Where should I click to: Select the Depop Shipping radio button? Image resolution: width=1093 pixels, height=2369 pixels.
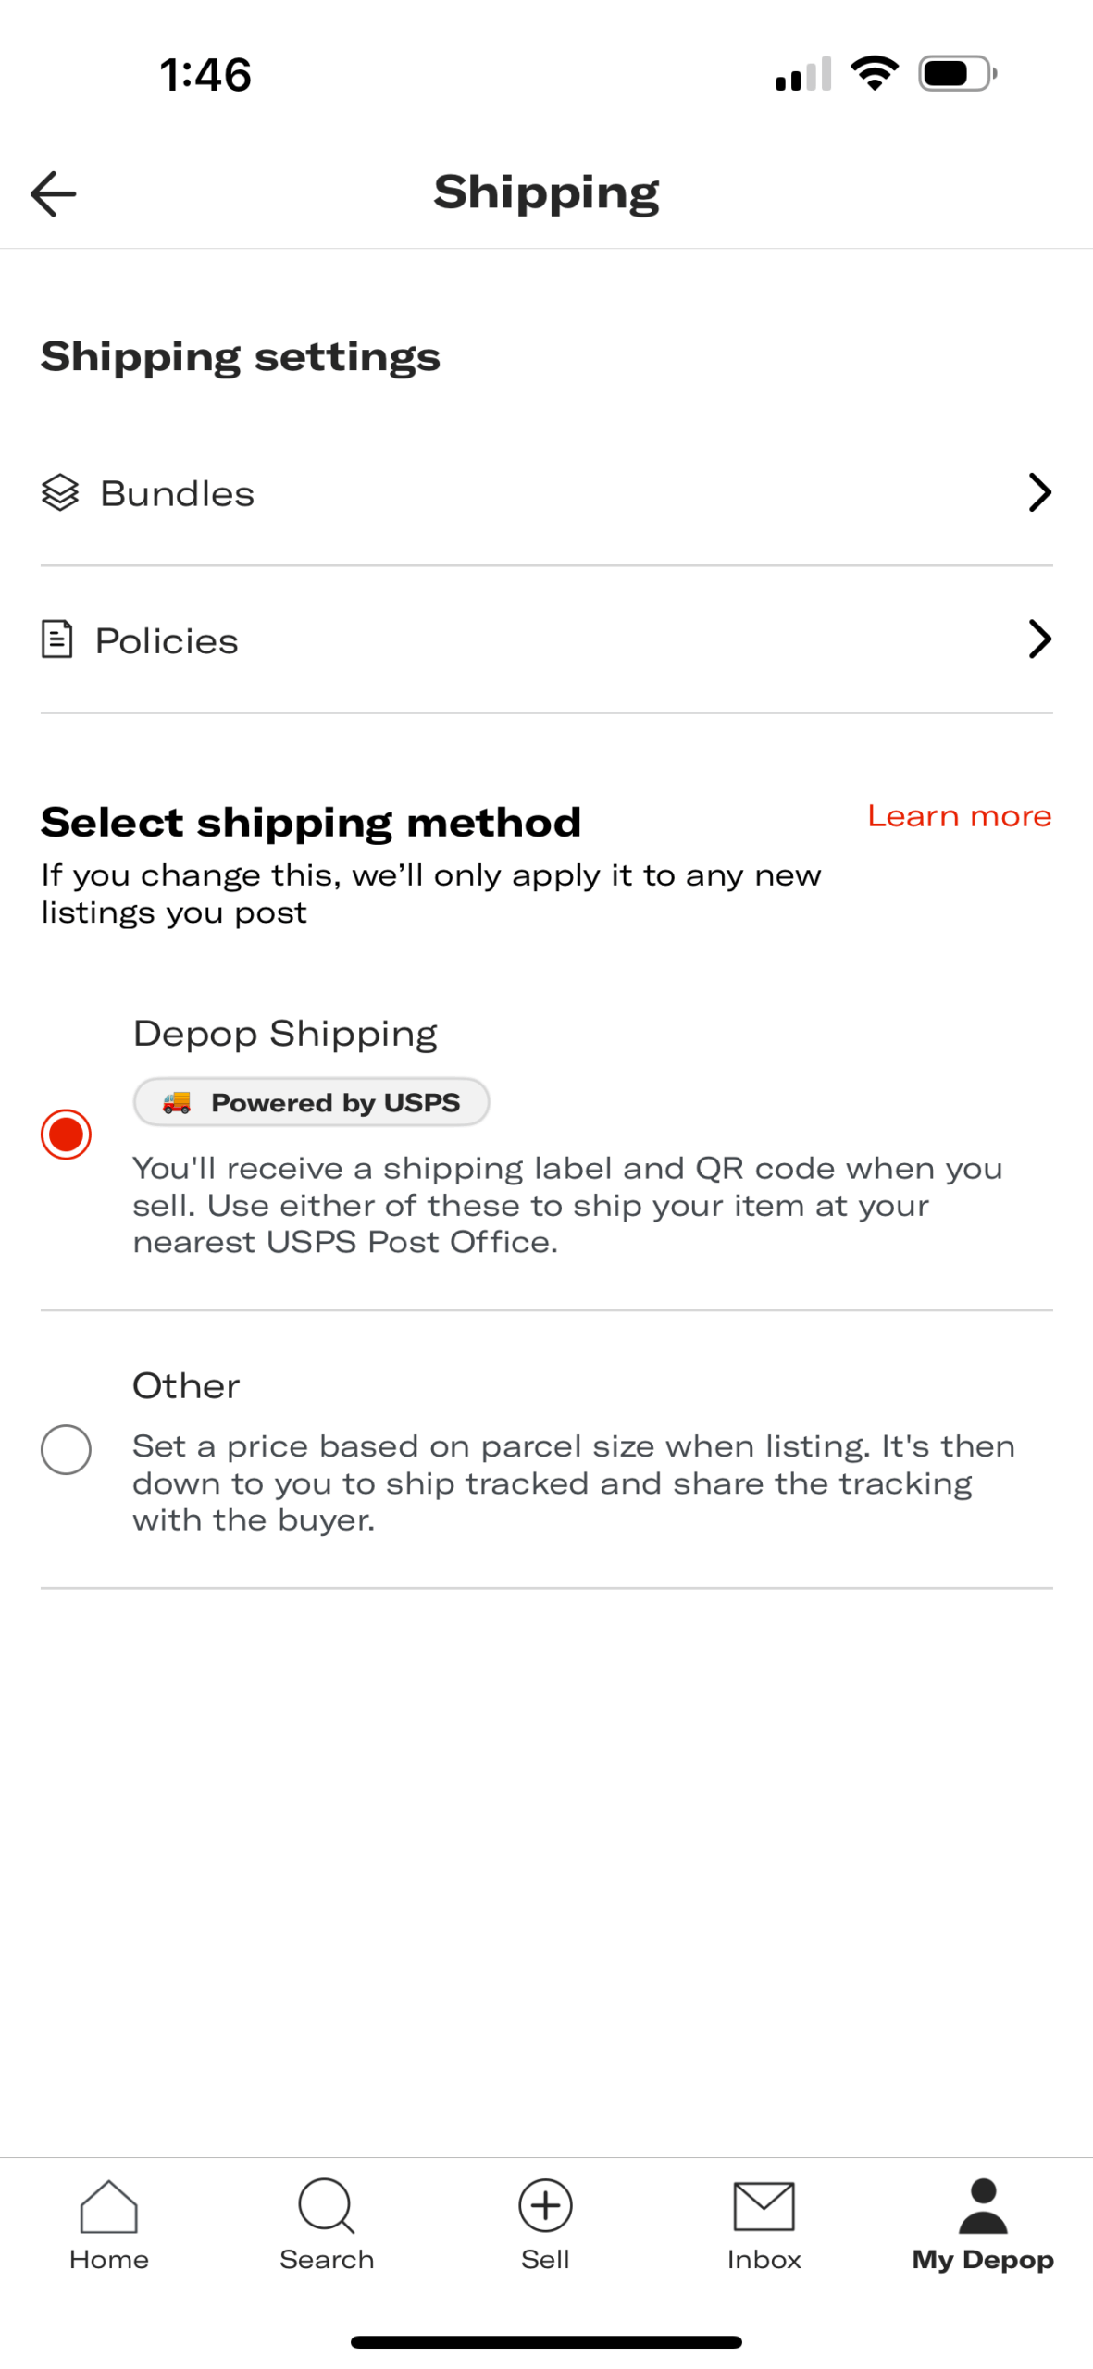tap(66, 1135)
